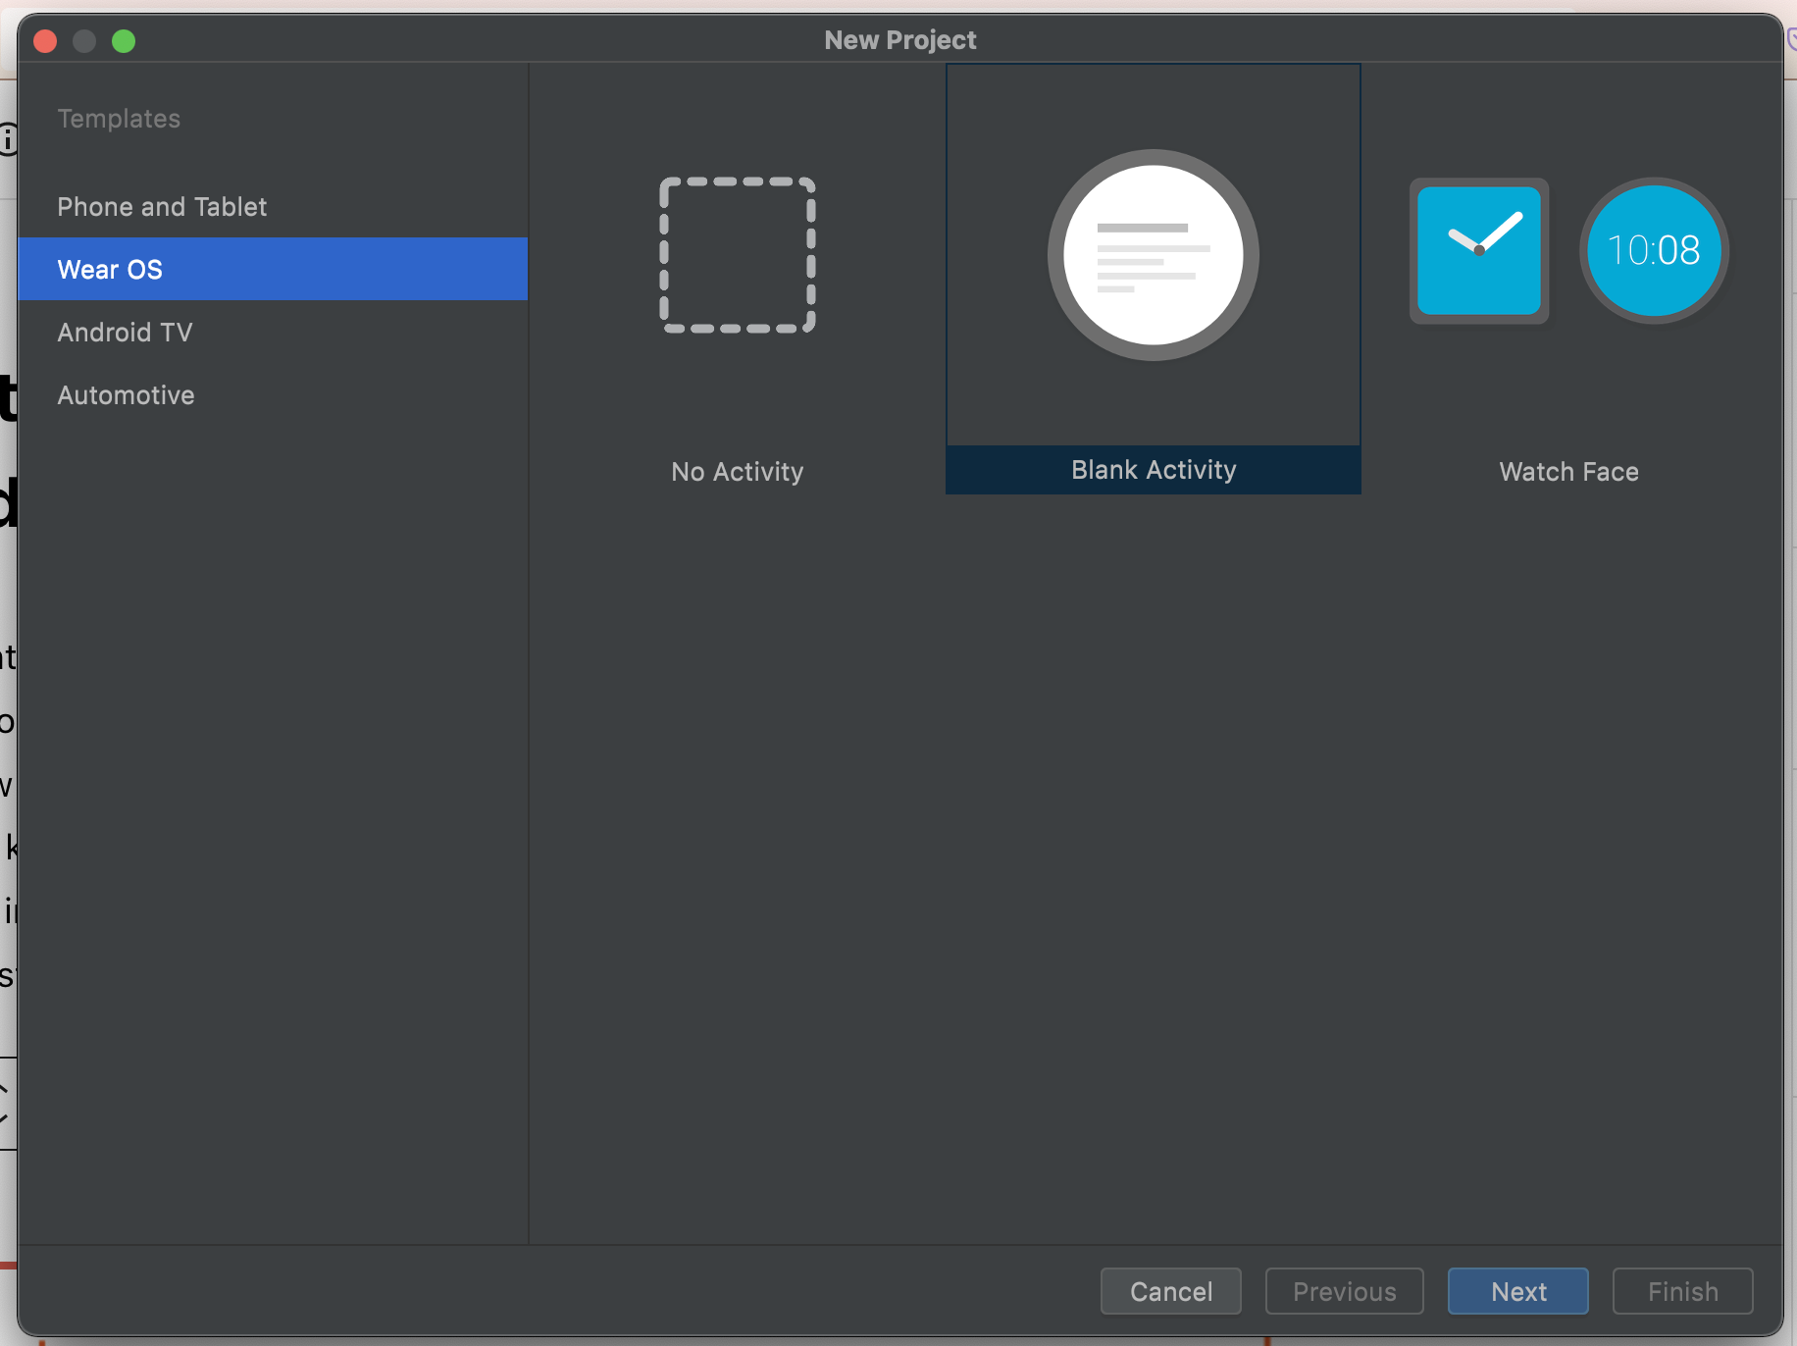Screen dimensions: 1797x1346
Task: Click the square analog clock Watch Face icon
Action: click(1479, 251)
